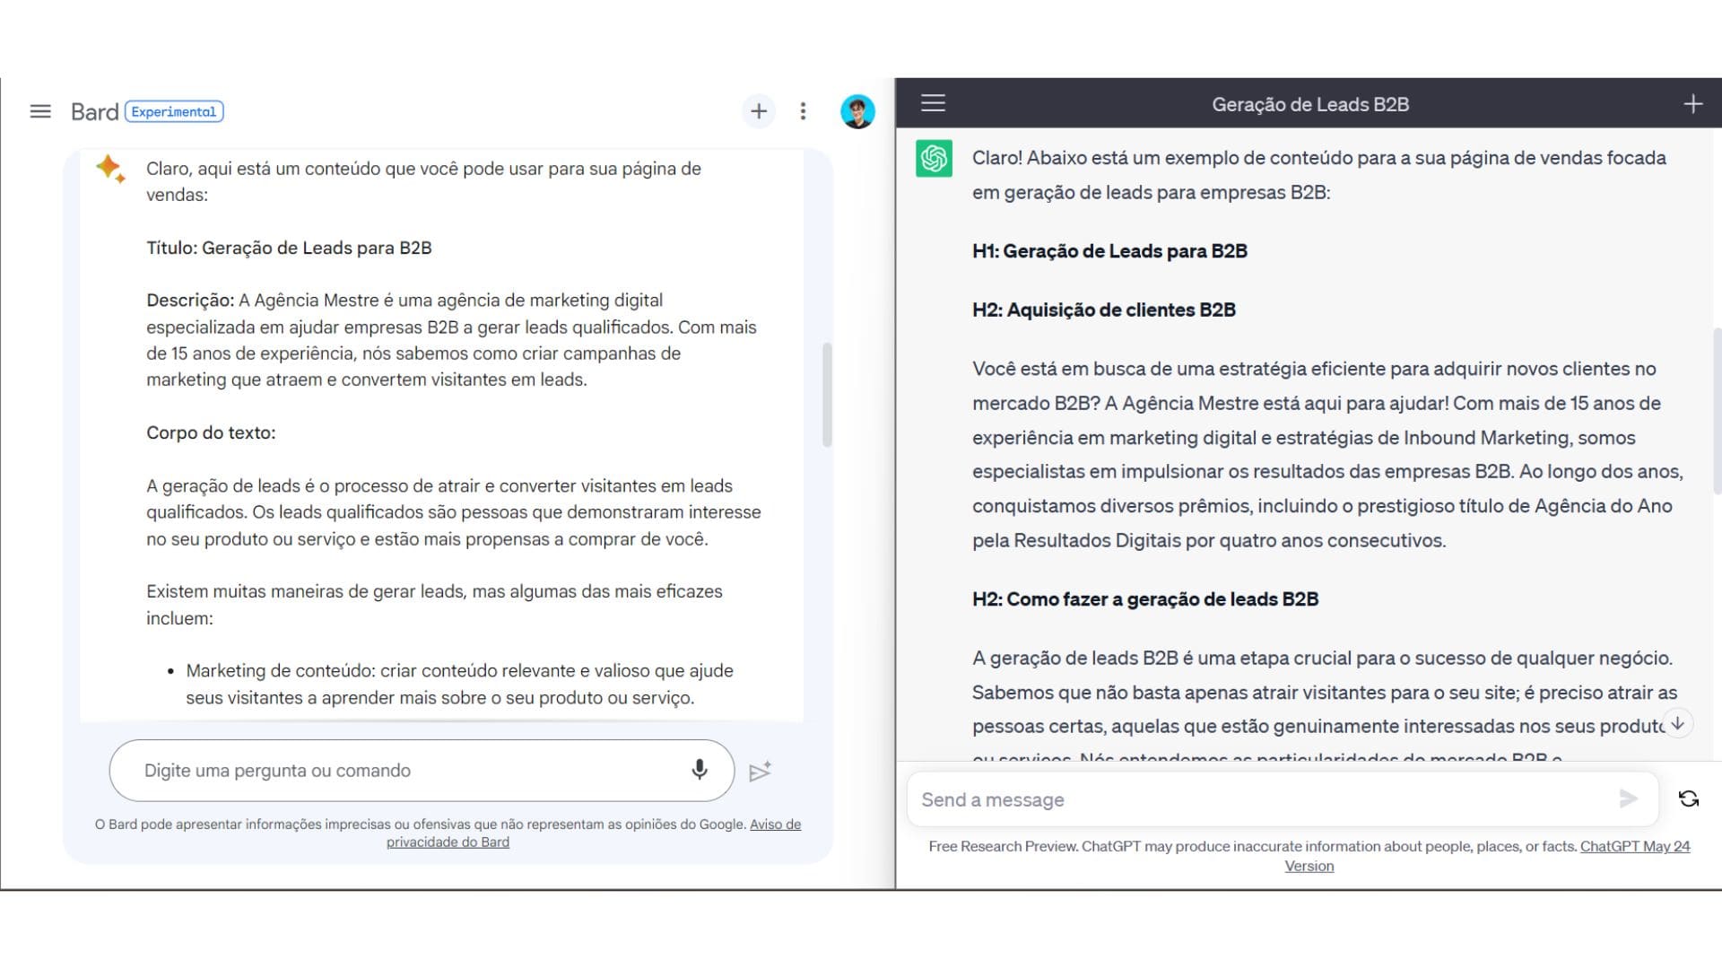Viewport: 1722px width, 969px height.
Task: Click the ChatGPT green logo avatar
Action: 934,159
